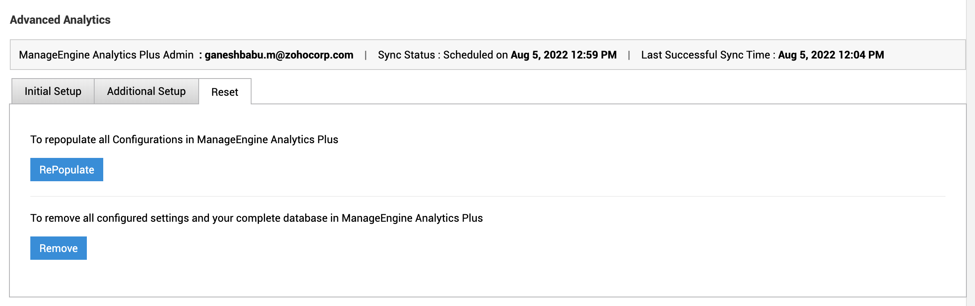Viewport: 975px width, 306px height.
Task: Click the Remove button
Action: click(59, 248)
